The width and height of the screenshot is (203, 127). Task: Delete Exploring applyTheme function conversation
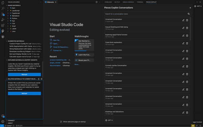(x=187, y=36)
